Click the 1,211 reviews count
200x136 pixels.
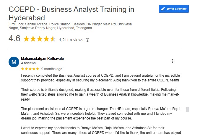point(71,40)
